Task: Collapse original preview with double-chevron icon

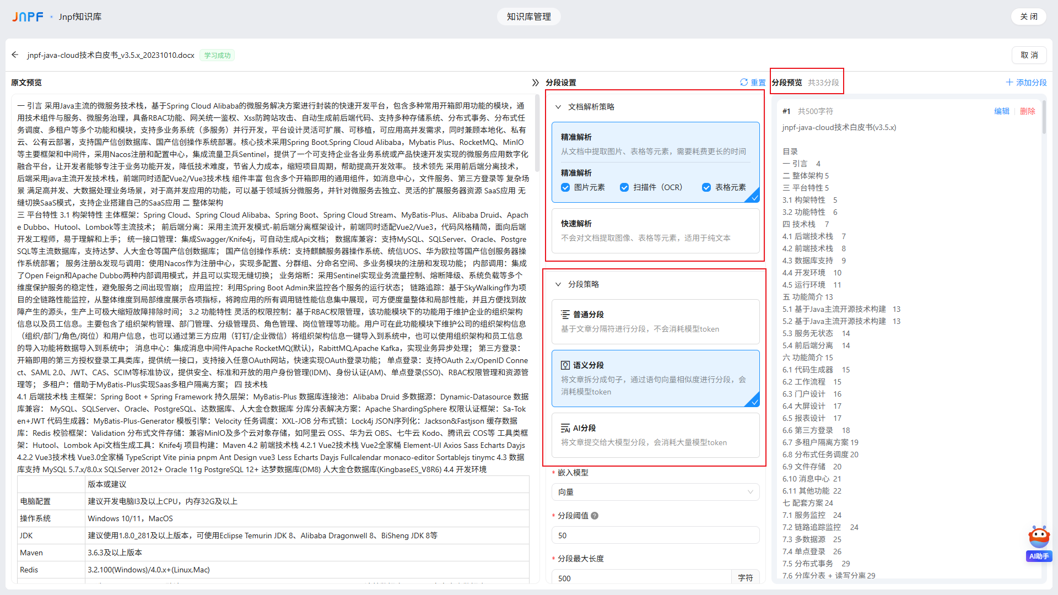Action: click(535, 83)
